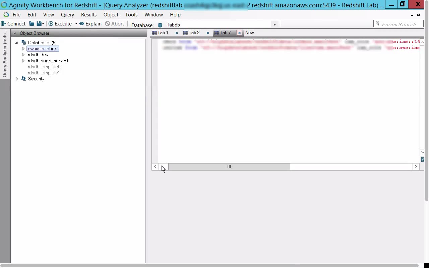This screenshot has width=429, height=268.
Task: Expand the Security tree node
Action: pos(17,79)
